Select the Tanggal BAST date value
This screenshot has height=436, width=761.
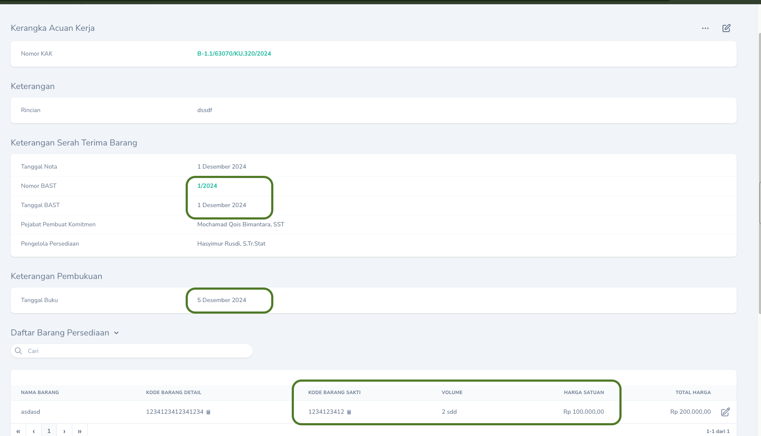coord(222,205)
